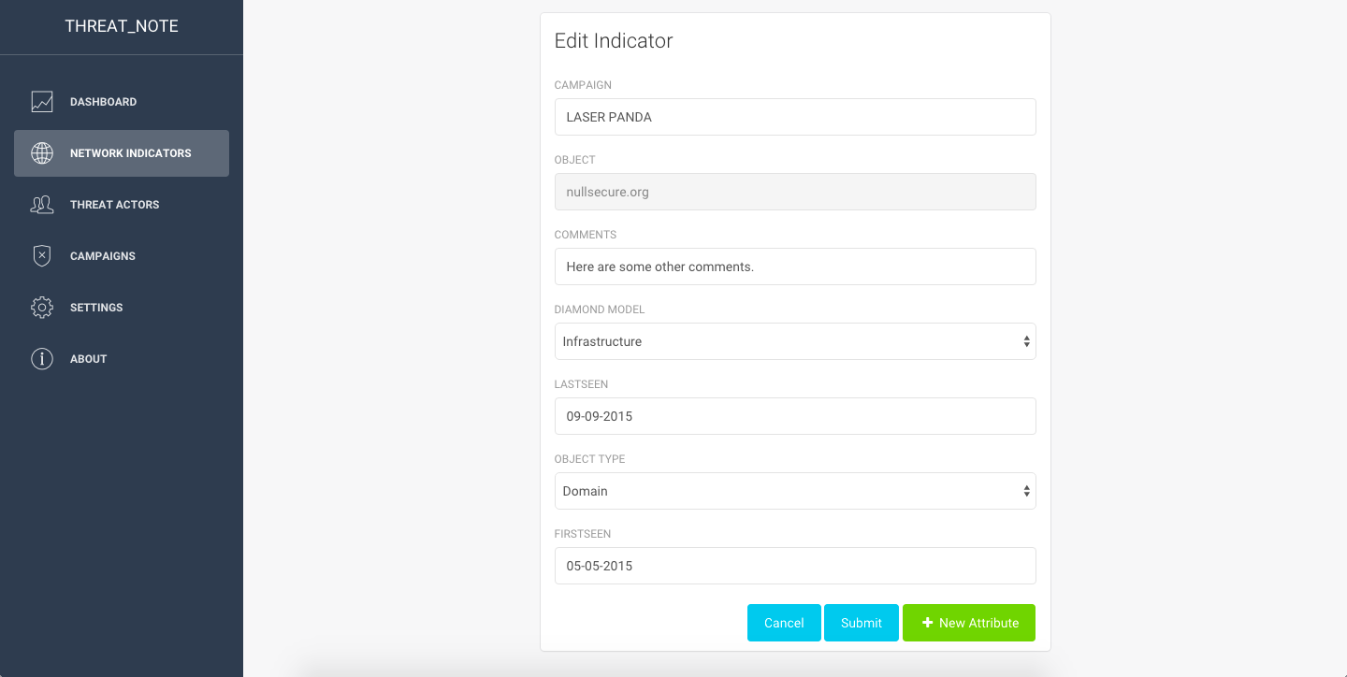Click the OBJECT TYPE label
1347x677 pixels.
click(x=590, y=459)
